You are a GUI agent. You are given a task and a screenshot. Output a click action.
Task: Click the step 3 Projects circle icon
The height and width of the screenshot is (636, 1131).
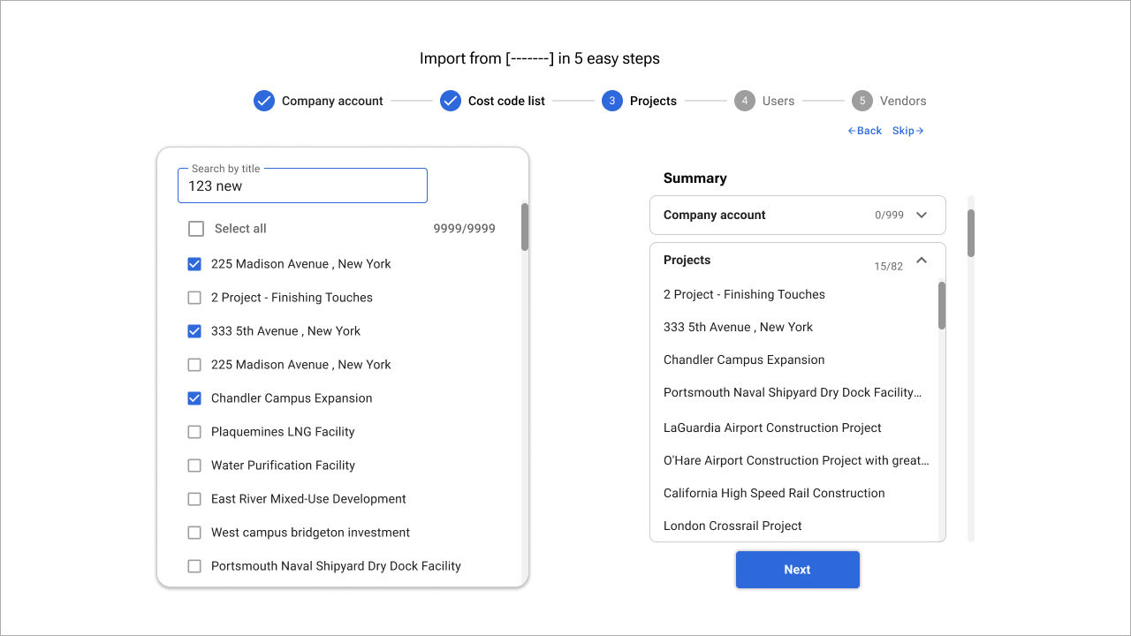612,101
